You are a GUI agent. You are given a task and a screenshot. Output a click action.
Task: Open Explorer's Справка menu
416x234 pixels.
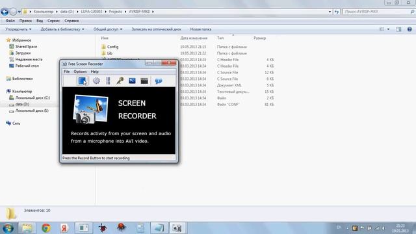tap(71, 21)
